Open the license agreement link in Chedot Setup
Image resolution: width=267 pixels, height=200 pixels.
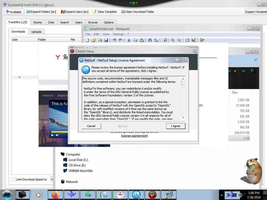(134, 136)
